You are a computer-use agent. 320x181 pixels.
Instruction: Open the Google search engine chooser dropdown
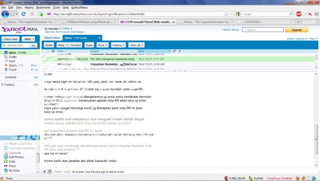238,14
